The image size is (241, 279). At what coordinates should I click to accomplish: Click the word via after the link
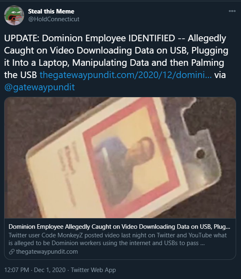point(220,75)
